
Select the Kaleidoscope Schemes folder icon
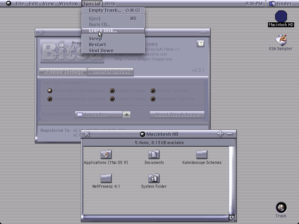point(202,155)
